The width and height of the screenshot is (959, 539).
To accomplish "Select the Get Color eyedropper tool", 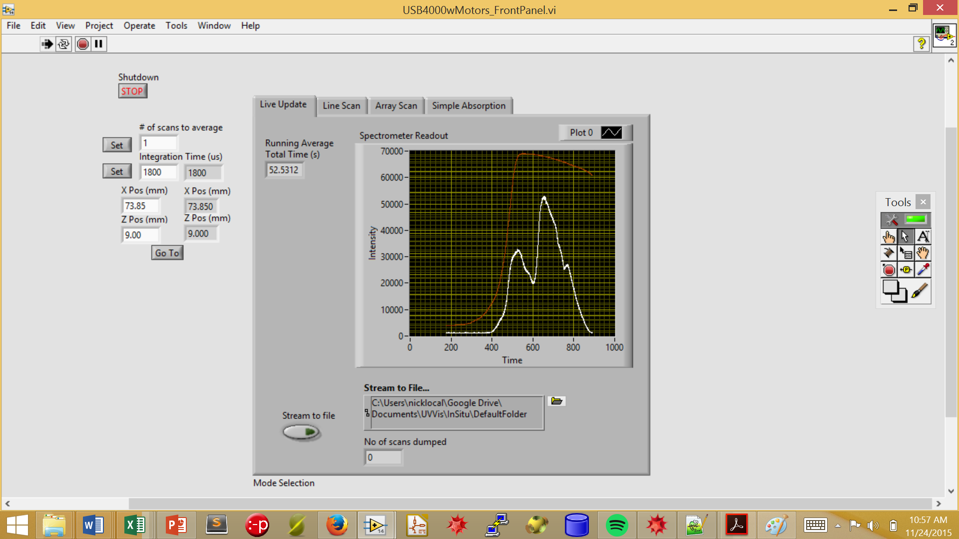I will pos(923,270).
